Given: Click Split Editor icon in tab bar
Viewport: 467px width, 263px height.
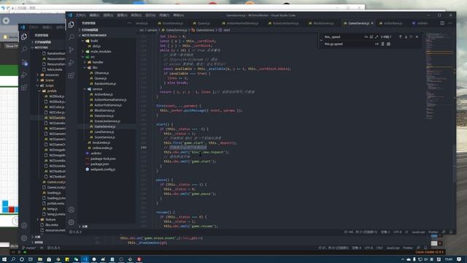Looking at the screenshot, I should [442, 23].
